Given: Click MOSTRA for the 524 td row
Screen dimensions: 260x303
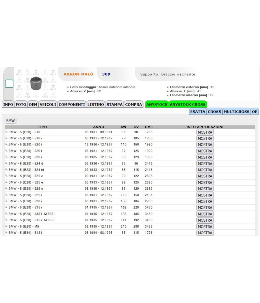Looking at the screenshot, I should tap(205, 170).
